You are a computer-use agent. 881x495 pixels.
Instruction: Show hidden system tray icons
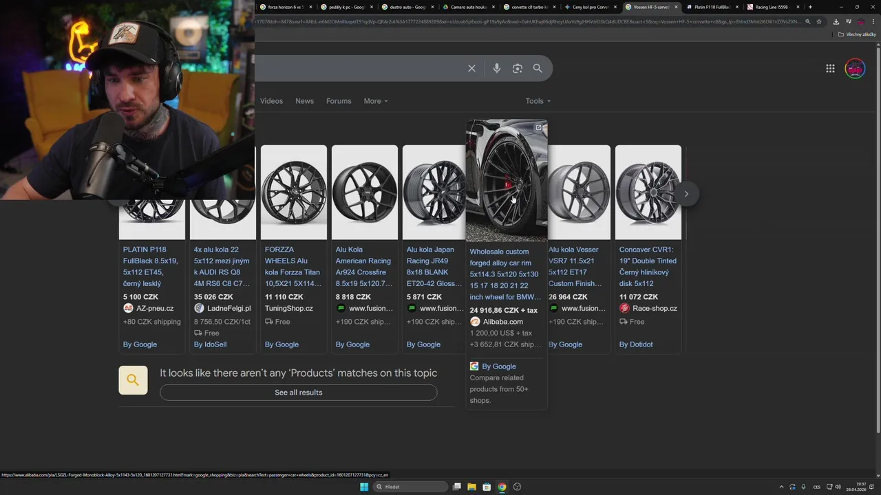(x=781, y=487)
